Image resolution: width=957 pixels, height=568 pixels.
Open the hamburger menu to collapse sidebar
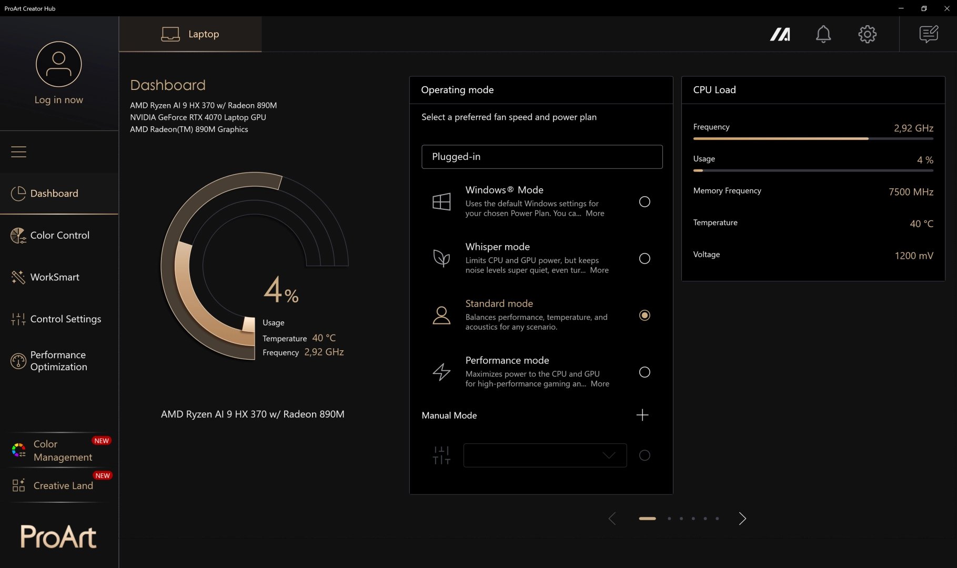tap(18, 151)
